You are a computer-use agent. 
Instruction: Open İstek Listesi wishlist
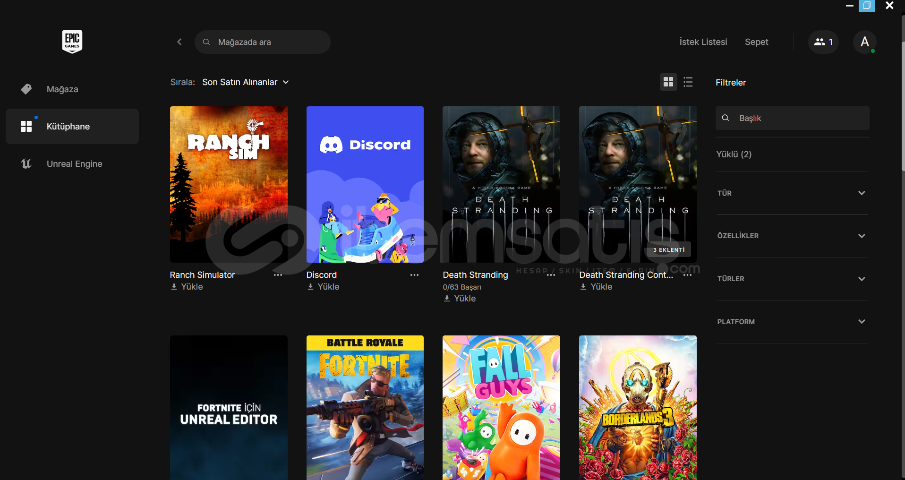[703, 42]
